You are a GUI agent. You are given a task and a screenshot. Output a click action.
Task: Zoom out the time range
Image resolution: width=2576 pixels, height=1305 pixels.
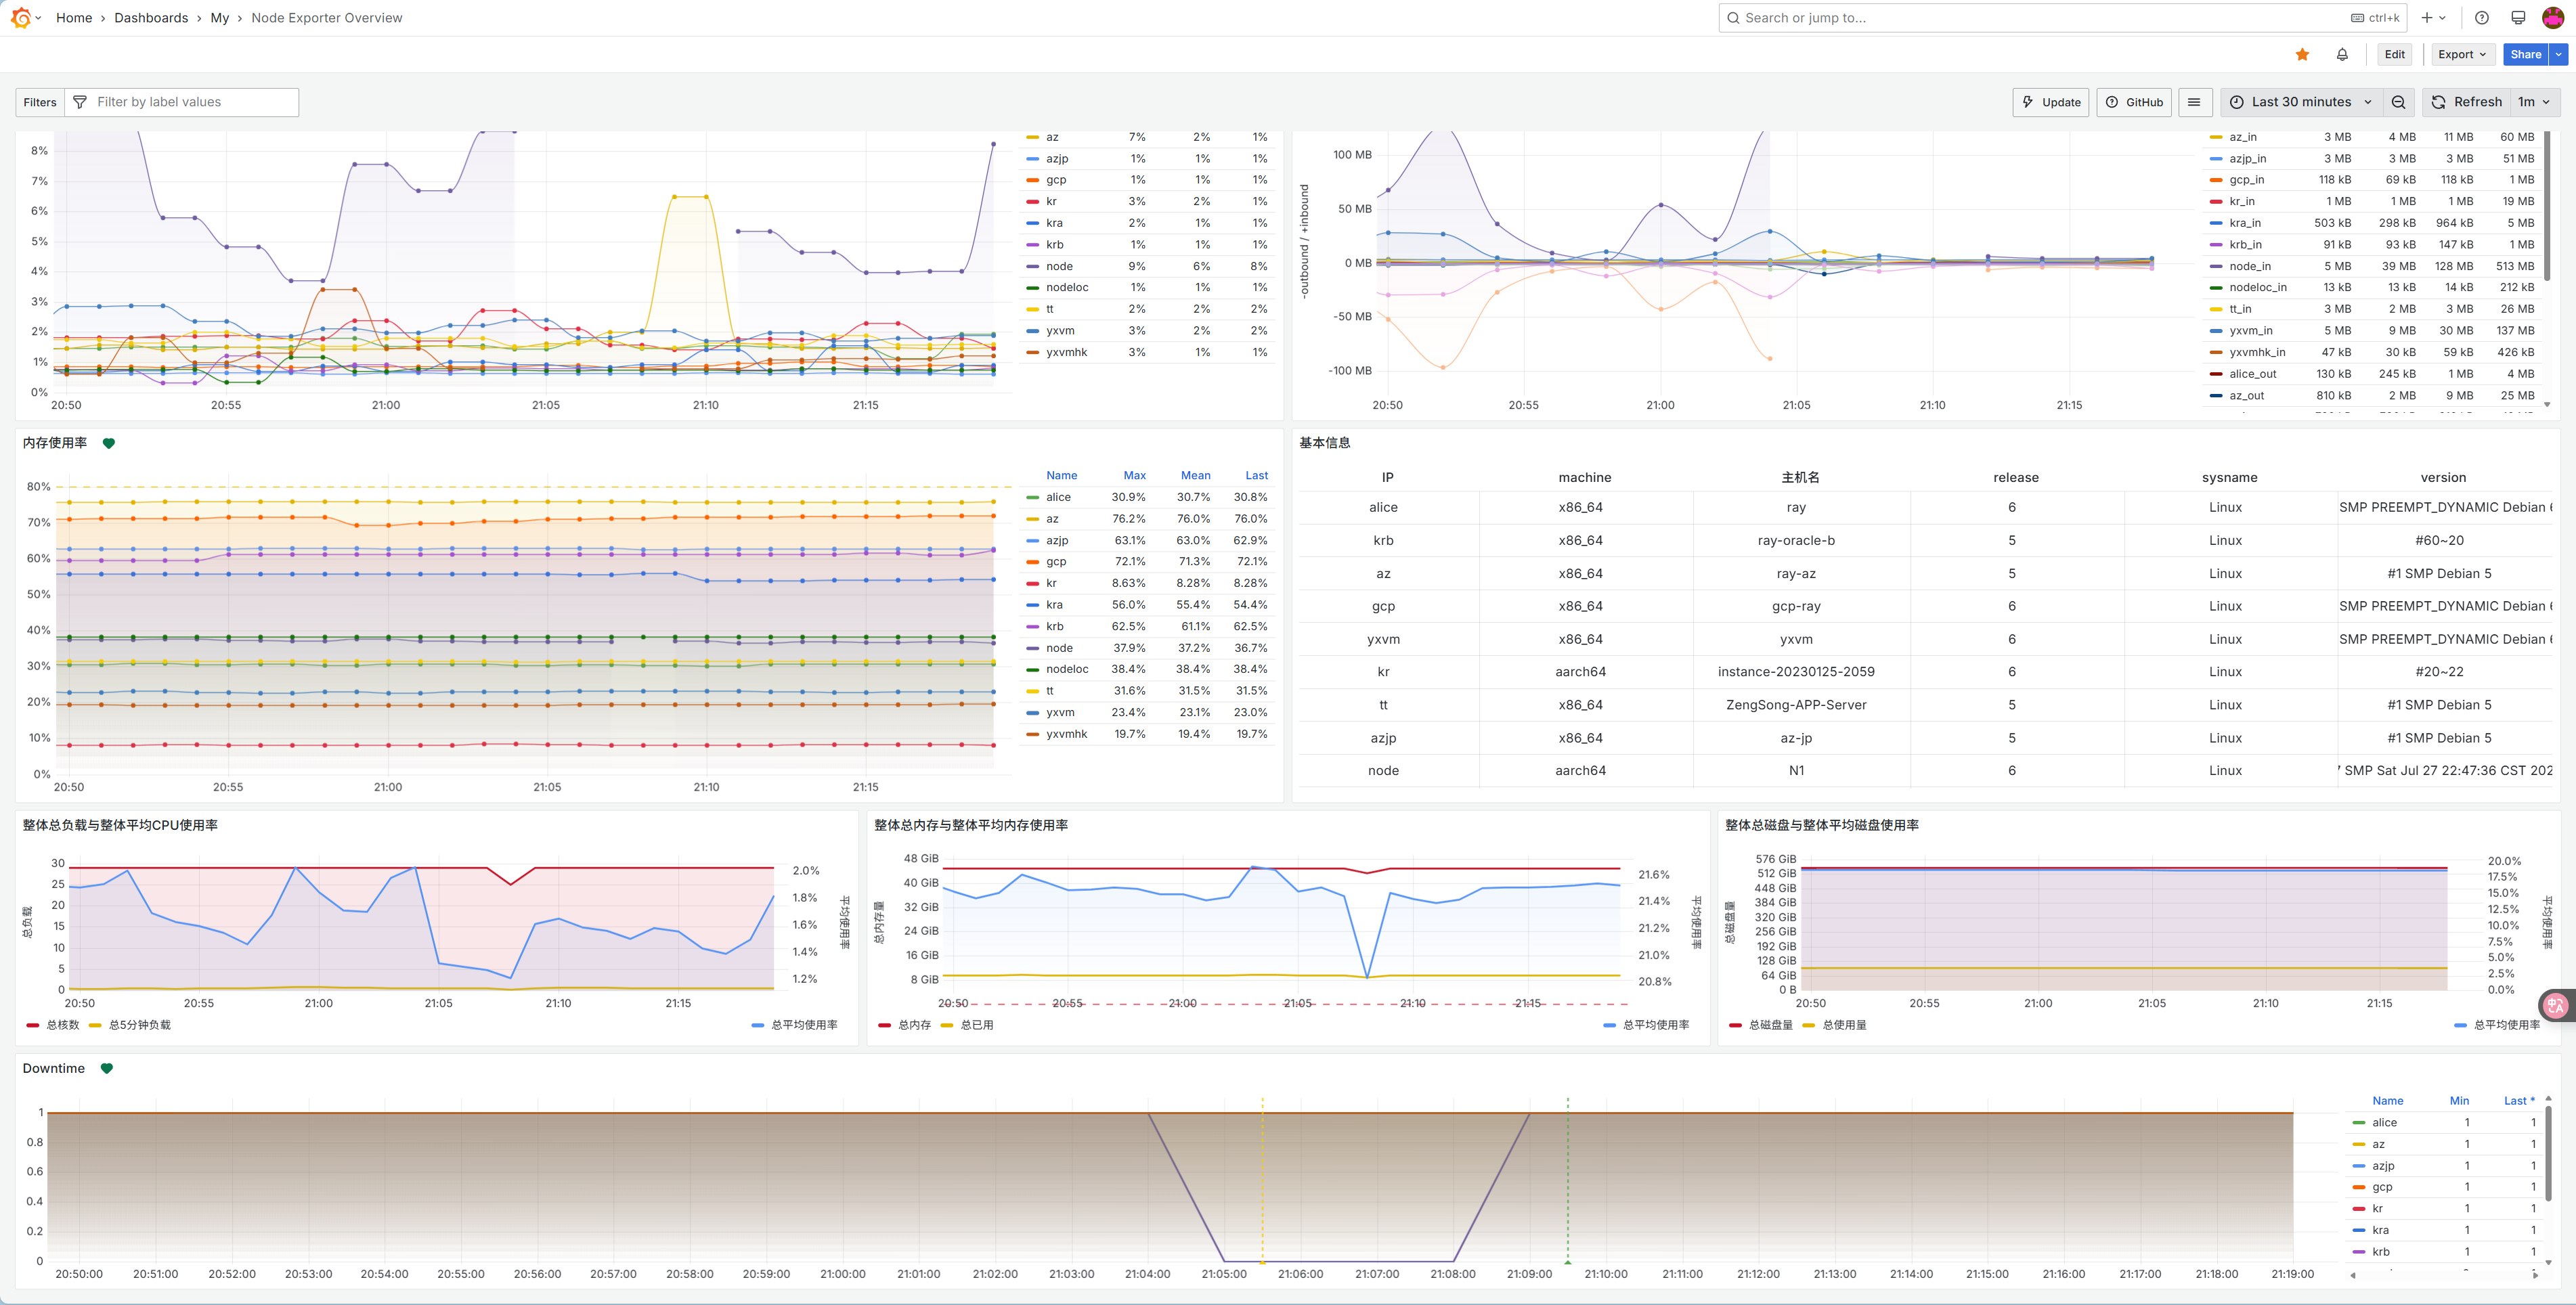(2398, 102)
